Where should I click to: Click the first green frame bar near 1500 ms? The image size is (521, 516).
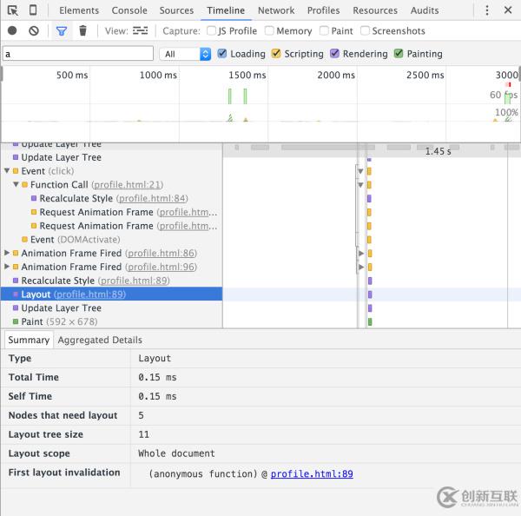tap(229, 96)
